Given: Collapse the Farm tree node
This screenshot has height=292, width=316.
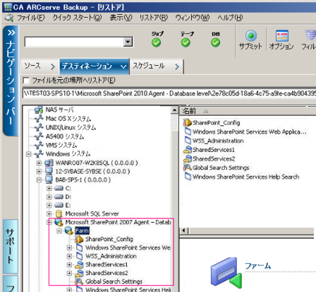Looking at the screenshot, I should click(59, 230).
